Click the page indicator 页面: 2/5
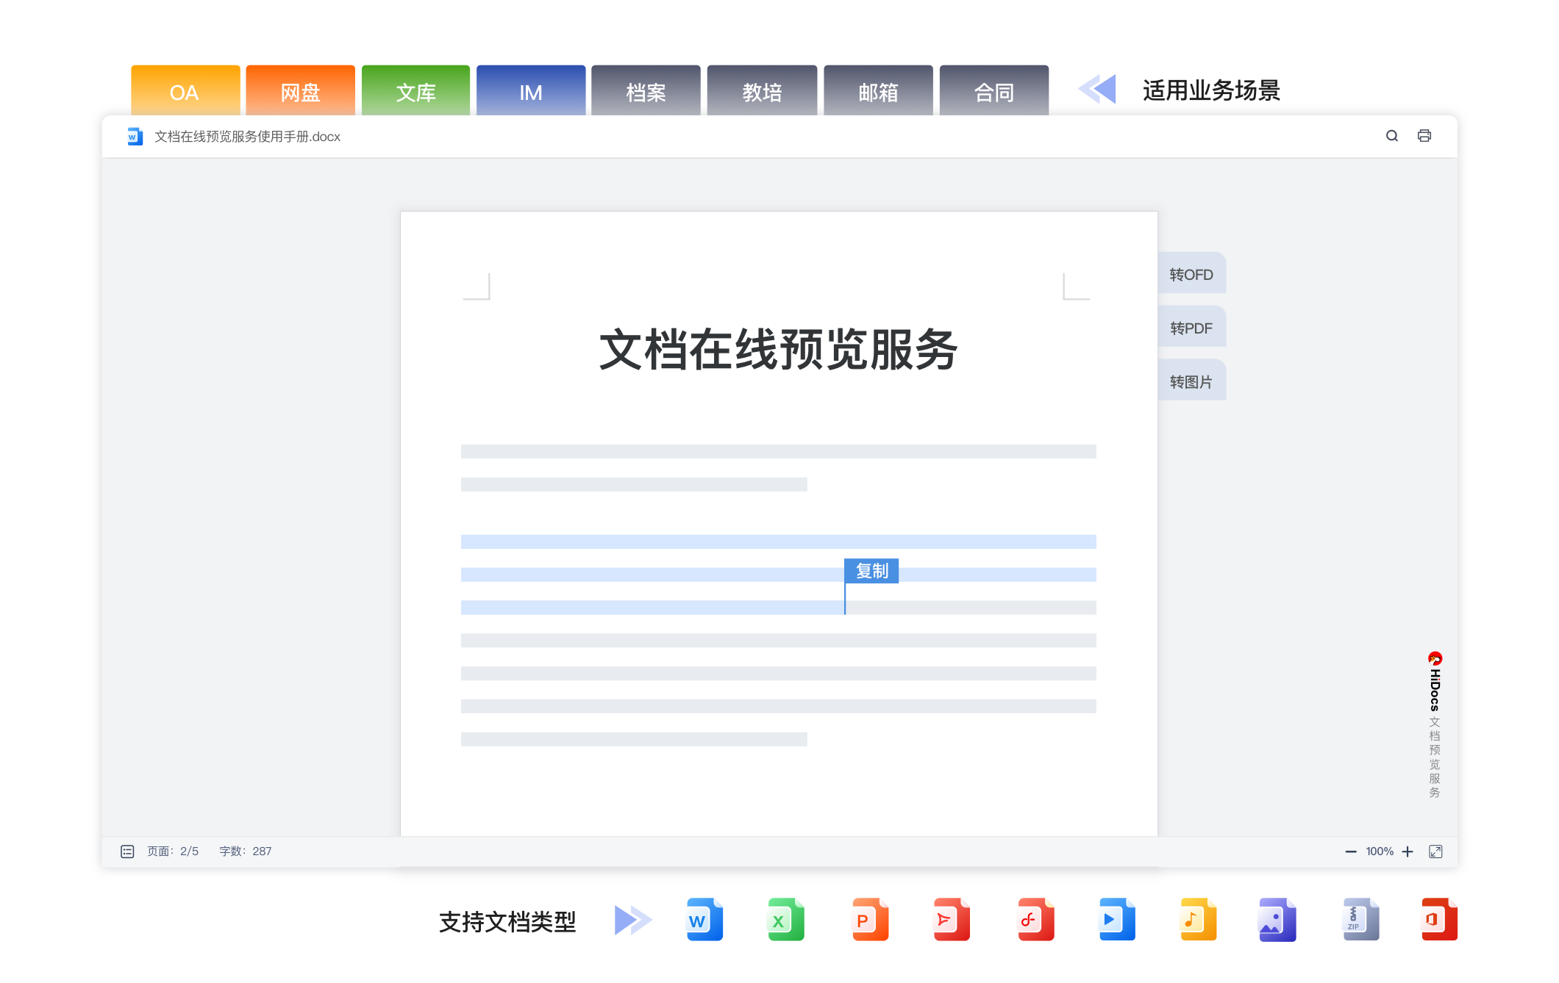The width and height of the screenshot is (1559, 983). tap(173, 851)
